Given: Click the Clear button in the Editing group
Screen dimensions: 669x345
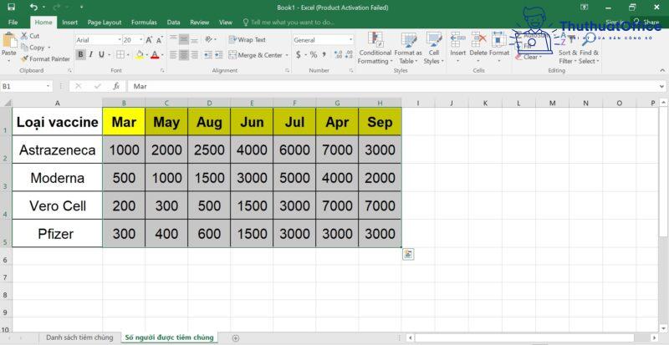Looking at the screenshot, I should [x=529, y=57].
